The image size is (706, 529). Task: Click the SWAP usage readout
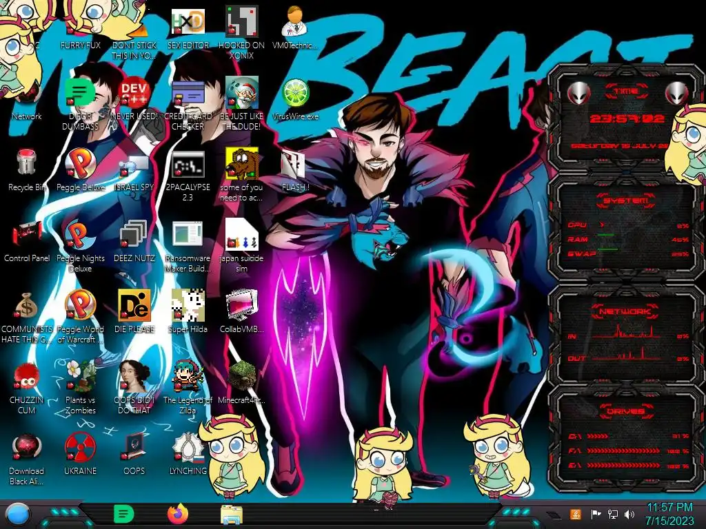coord(629,253)
